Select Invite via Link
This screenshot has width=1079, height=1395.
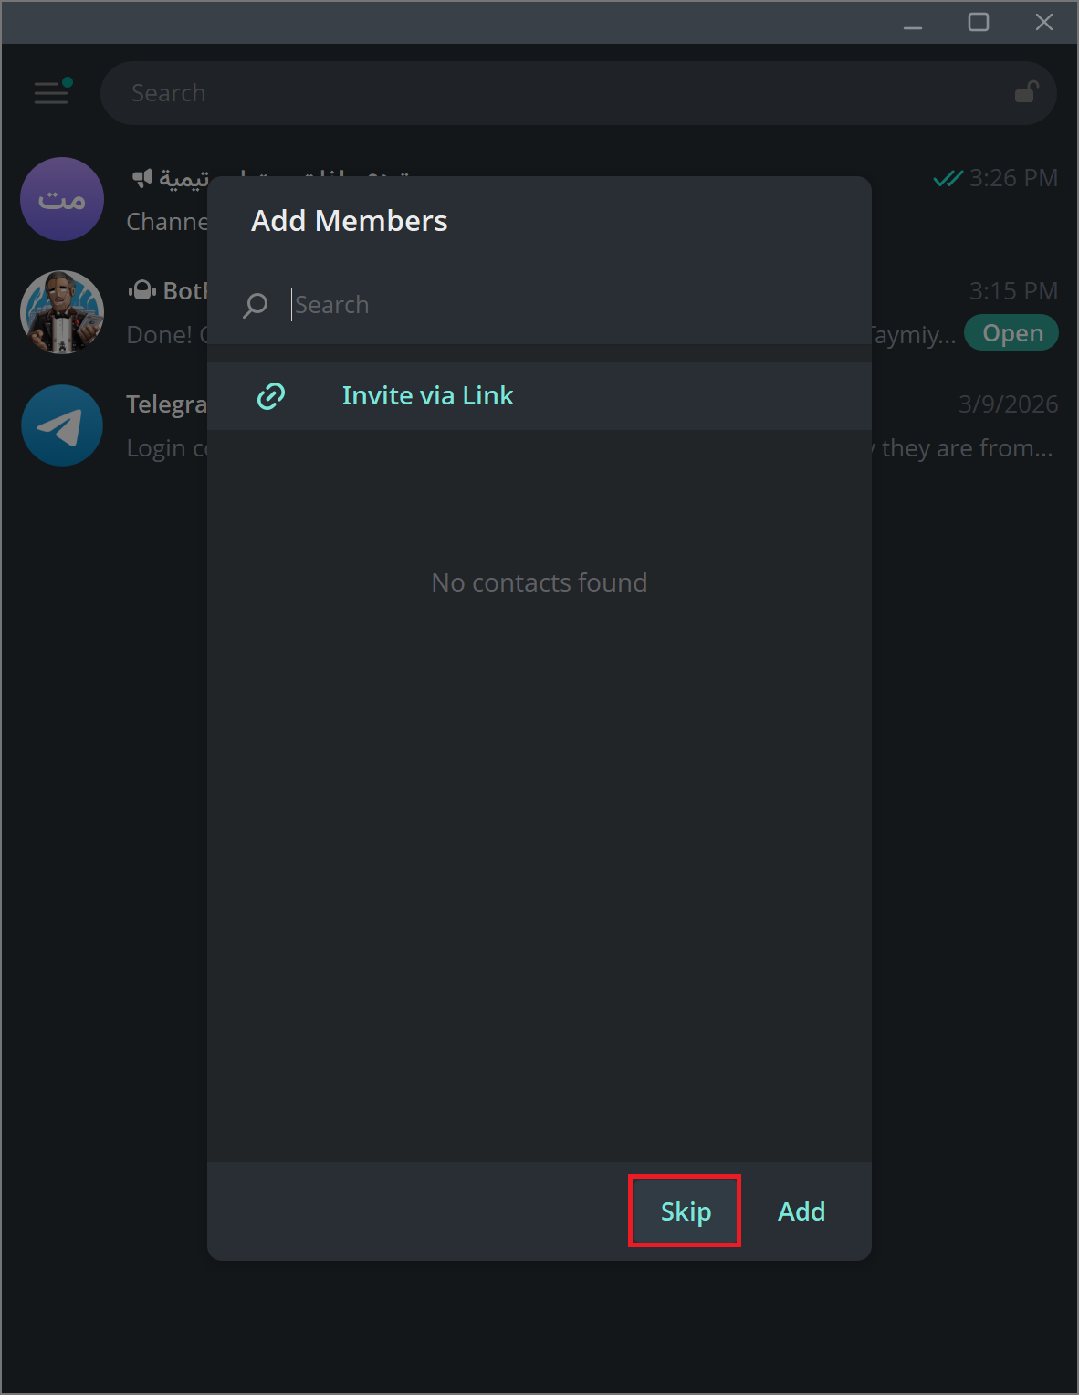tap(427, 395)
